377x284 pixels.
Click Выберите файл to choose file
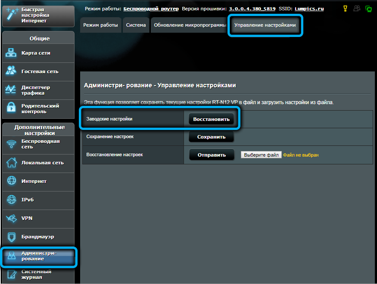click(261, 155)
